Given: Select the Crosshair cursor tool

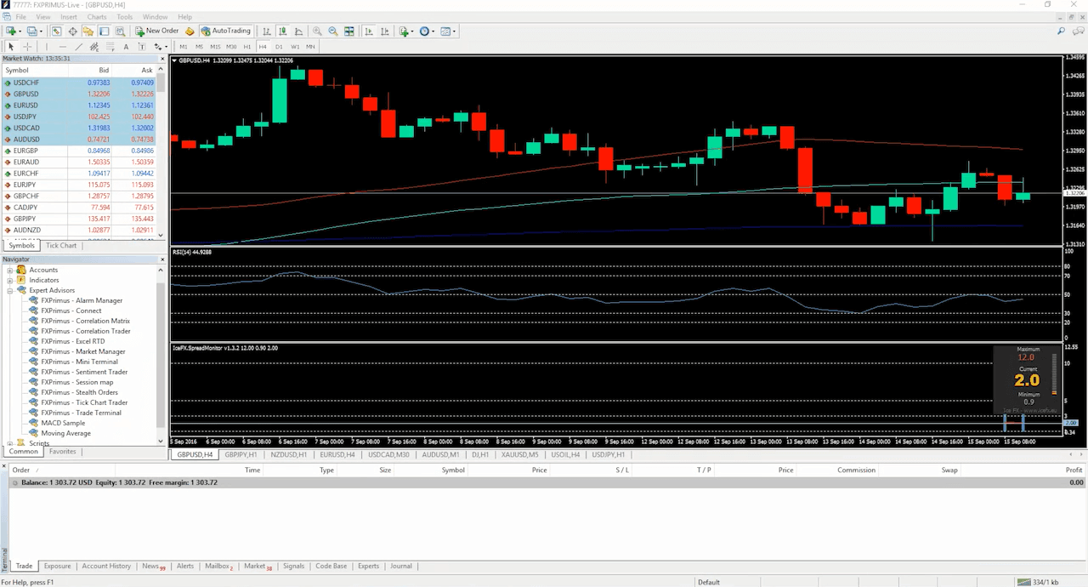Looking at the screenshot, I should [x=27, y=47].
